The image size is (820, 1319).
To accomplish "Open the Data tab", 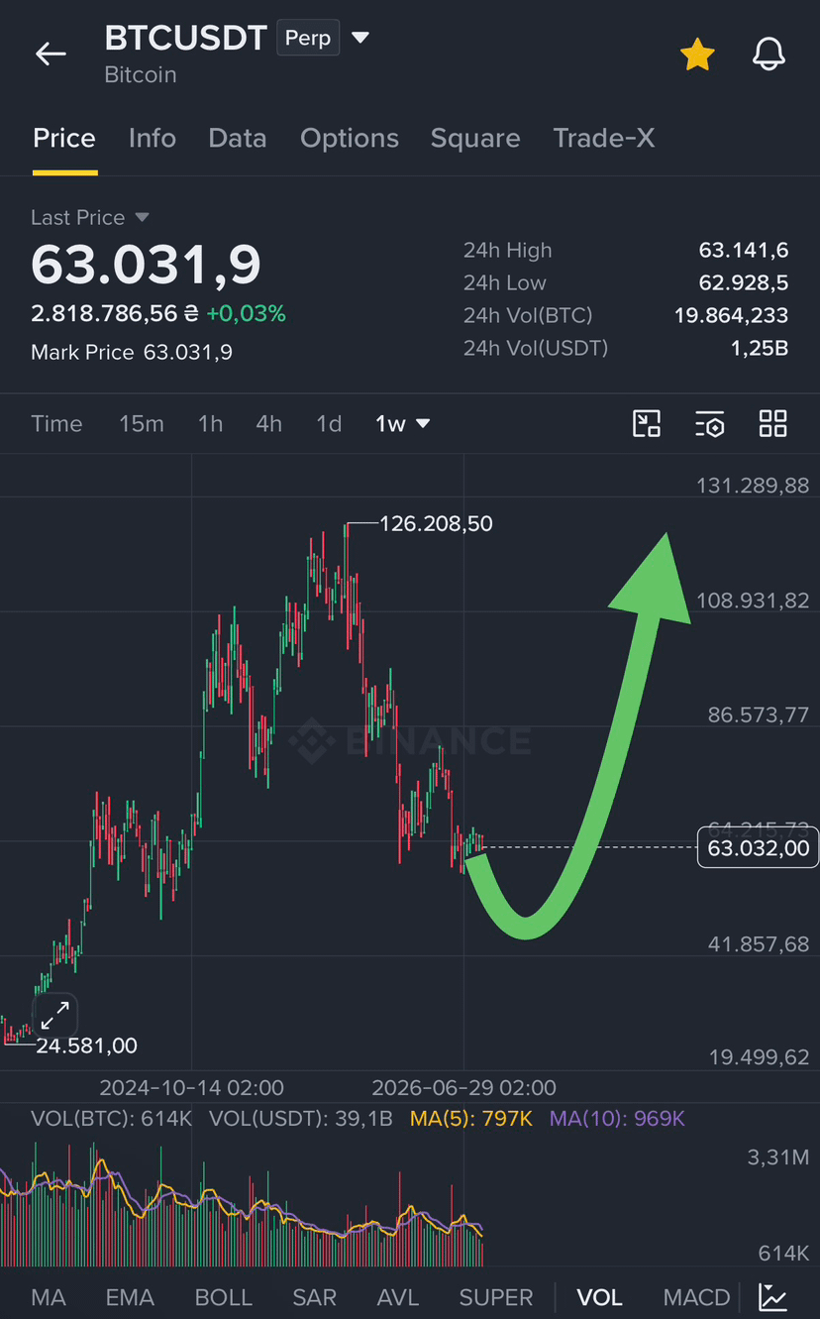I will point(238,138).
